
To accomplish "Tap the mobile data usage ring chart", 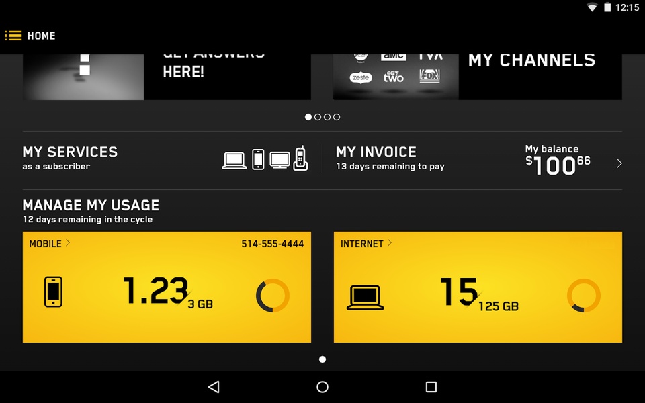I will pyautogui.click(x=273, y=296).
